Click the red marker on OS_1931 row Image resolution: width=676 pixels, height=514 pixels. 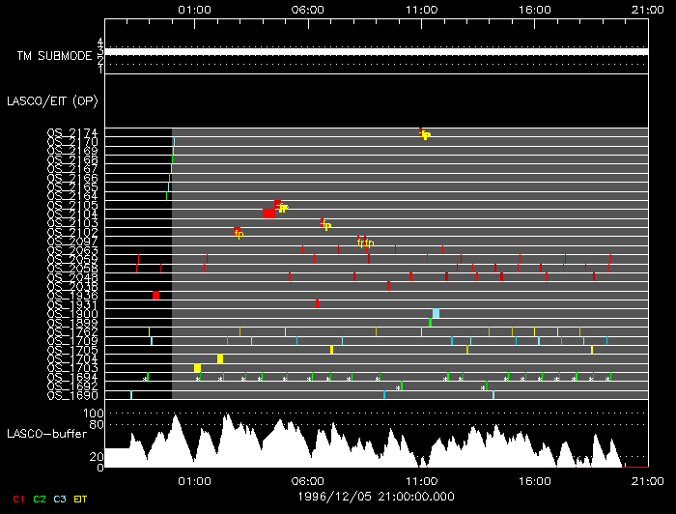(317, 304)
